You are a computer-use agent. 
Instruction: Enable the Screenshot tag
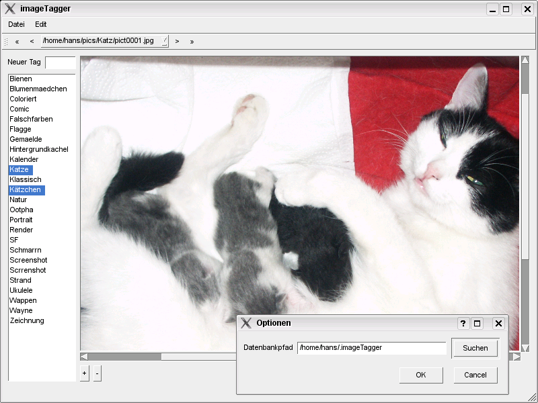click(x=29, y=260)
